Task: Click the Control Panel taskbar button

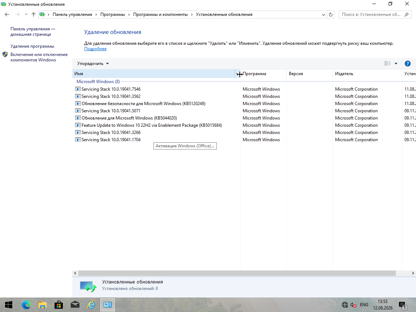Action: click(108, 305)
